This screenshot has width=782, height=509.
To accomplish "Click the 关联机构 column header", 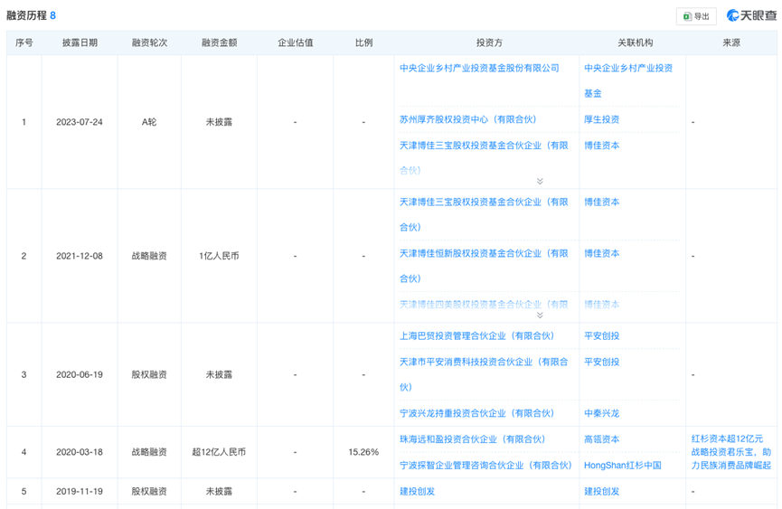I will [635, 42].
